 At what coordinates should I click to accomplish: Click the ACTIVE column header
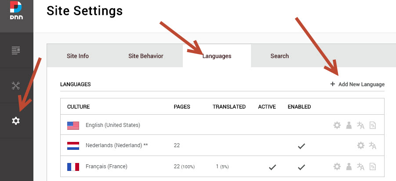pos(267,106)
